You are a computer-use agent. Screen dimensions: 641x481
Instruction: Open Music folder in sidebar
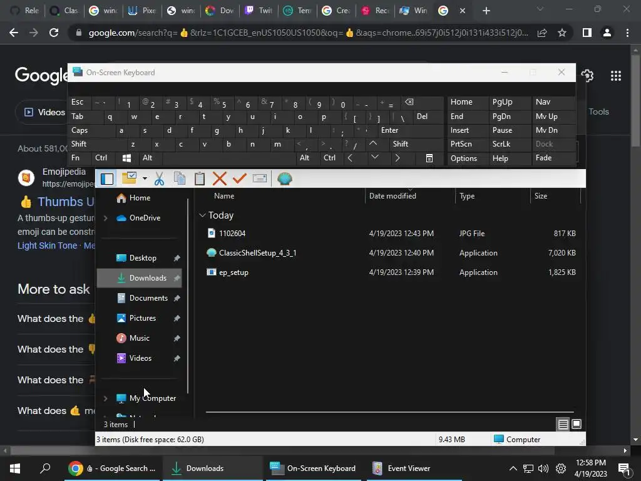pos(140,338)
